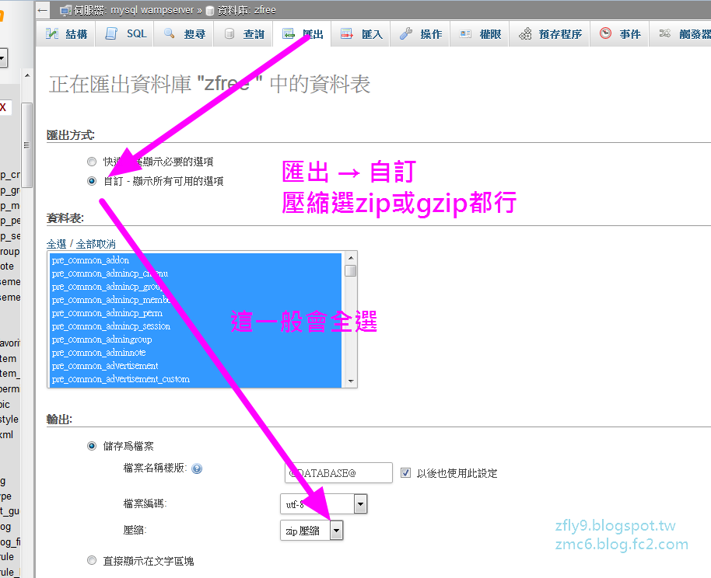Open the 壓縮 zip compression dropdown
Viewport: 711px width, 578px height.
[312, 531]
